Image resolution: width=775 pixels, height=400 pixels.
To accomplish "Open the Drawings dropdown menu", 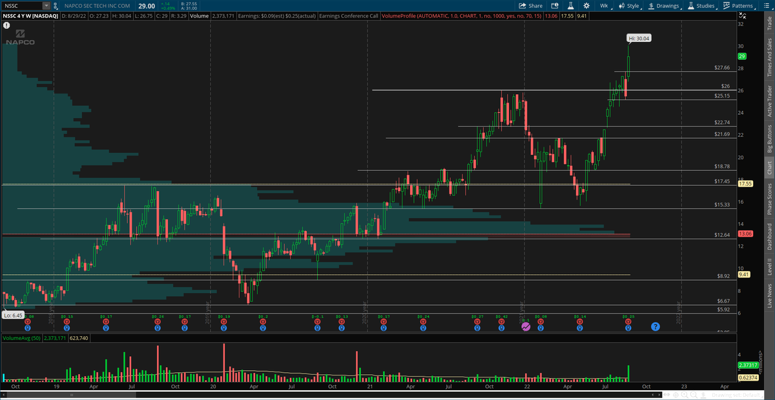I will (665, 5).
